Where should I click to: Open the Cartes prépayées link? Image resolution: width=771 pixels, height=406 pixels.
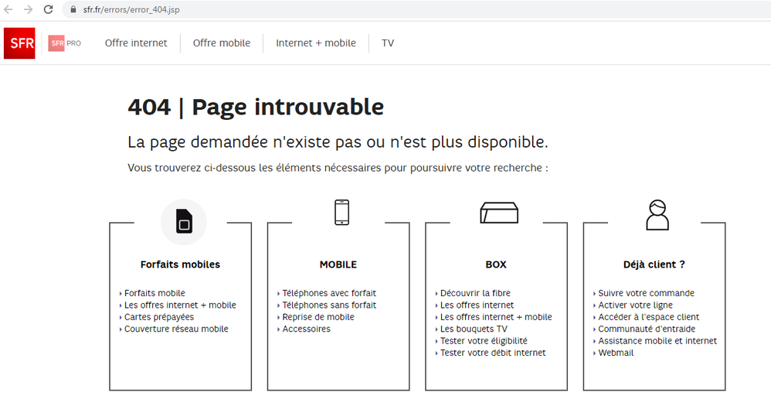(159, 317)
